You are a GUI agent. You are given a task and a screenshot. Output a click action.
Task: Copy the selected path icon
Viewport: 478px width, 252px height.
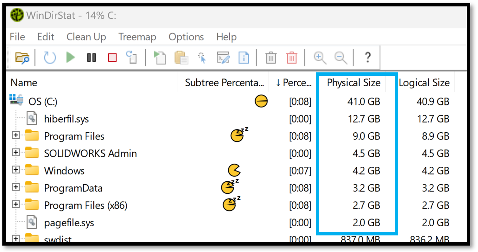click(x=181, y=58)
